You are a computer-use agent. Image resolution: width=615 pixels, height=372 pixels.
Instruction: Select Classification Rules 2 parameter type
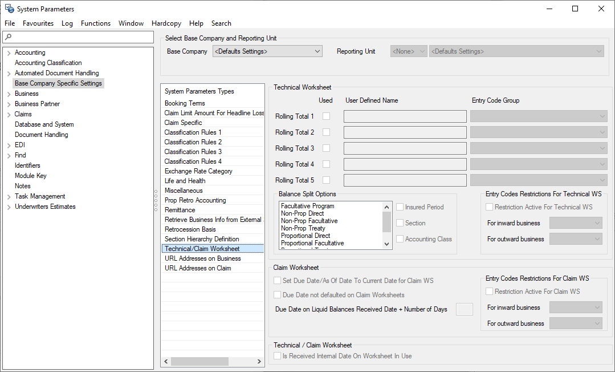[193, 141]
